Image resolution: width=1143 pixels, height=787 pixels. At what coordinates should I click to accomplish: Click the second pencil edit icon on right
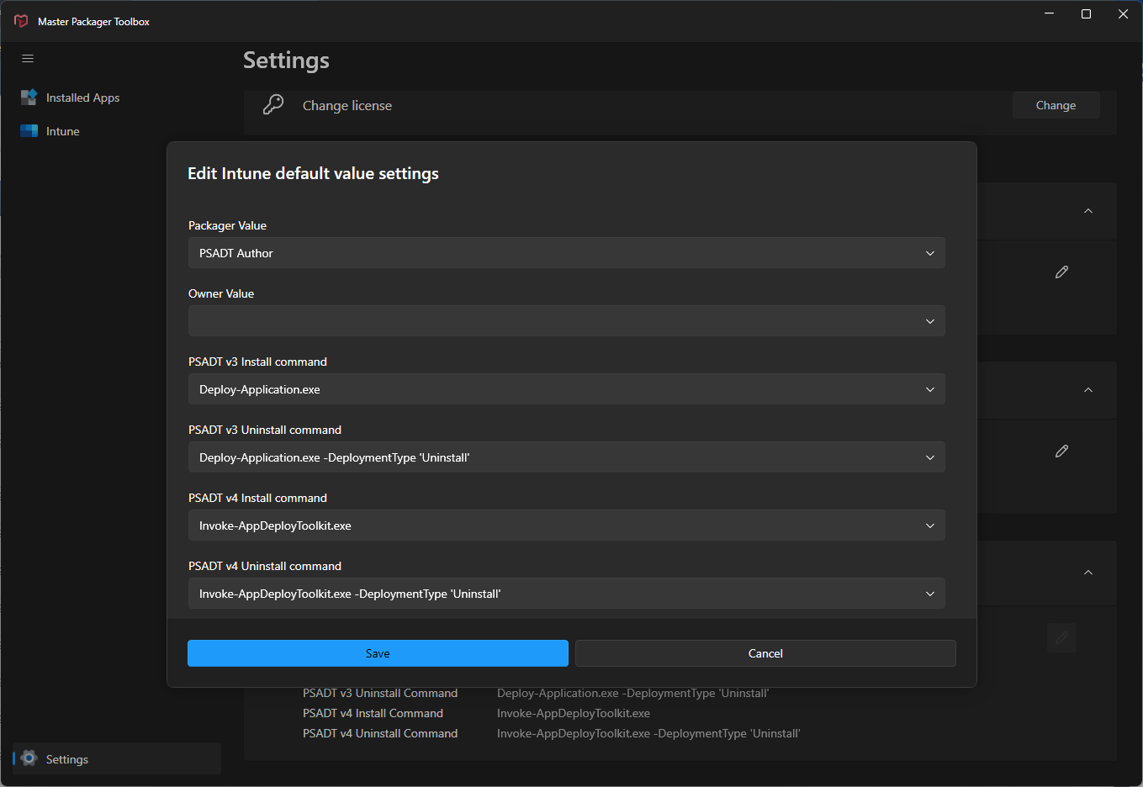1061,451
